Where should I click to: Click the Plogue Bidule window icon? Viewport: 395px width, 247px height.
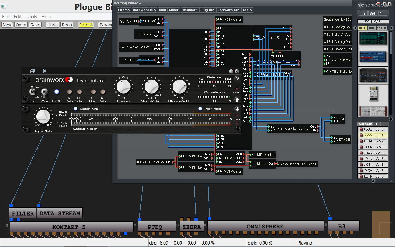[x=4, y=6]
